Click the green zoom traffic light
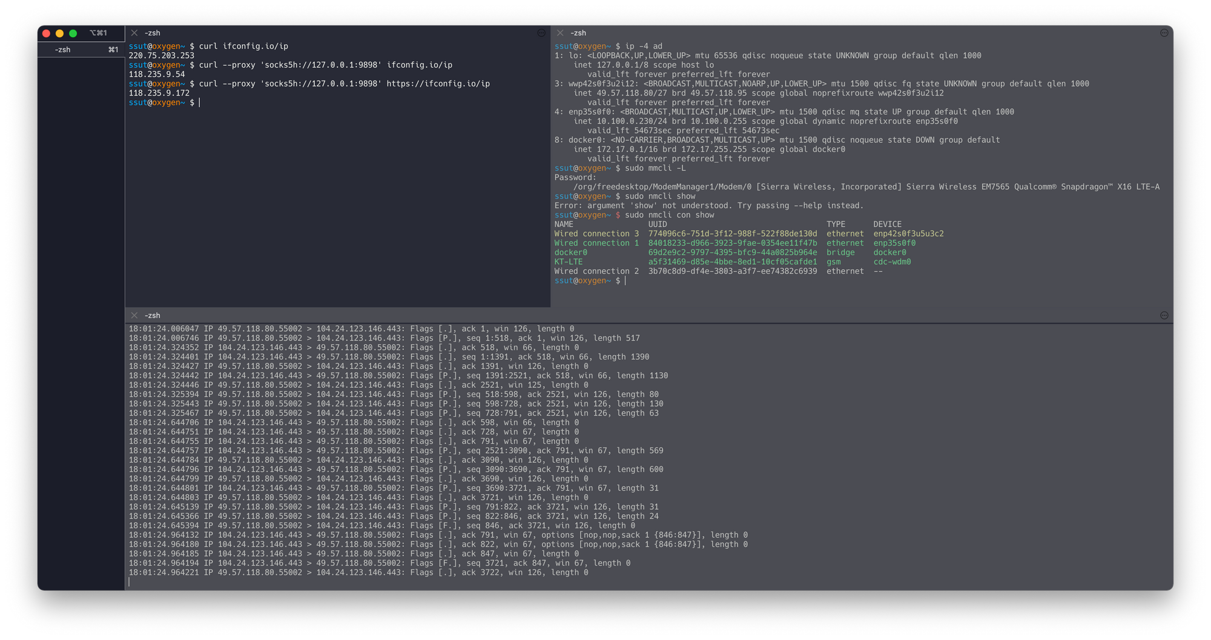This screenshot has width=1211, height=640. click(x=73, y=33)
